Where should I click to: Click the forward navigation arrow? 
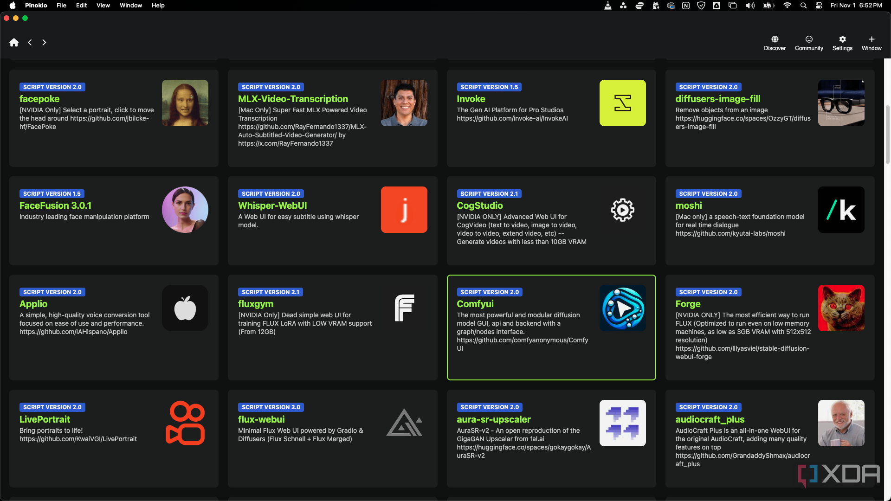tap(44, 42)
